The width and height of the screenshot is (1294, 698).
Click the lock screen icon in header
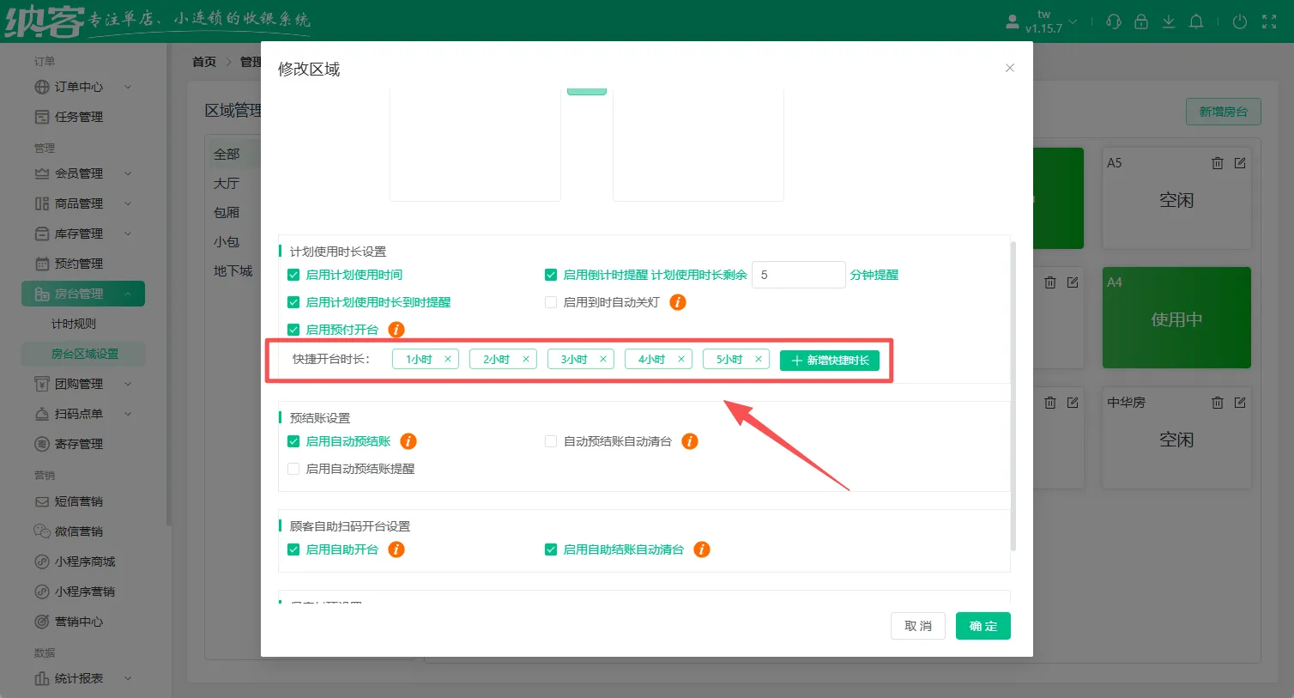coord(1141,21)
